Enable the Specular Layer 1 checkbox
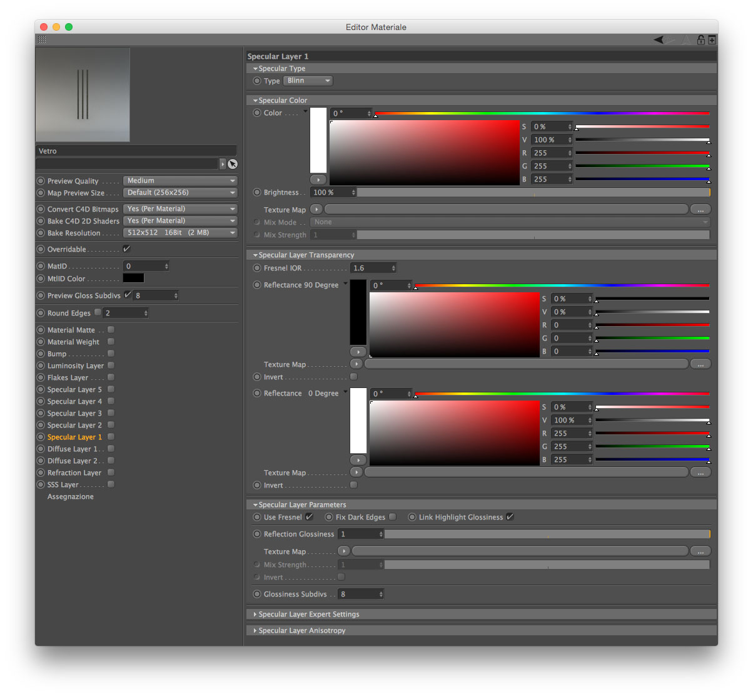This screenshot has height=696, width=753. point(111,437)
